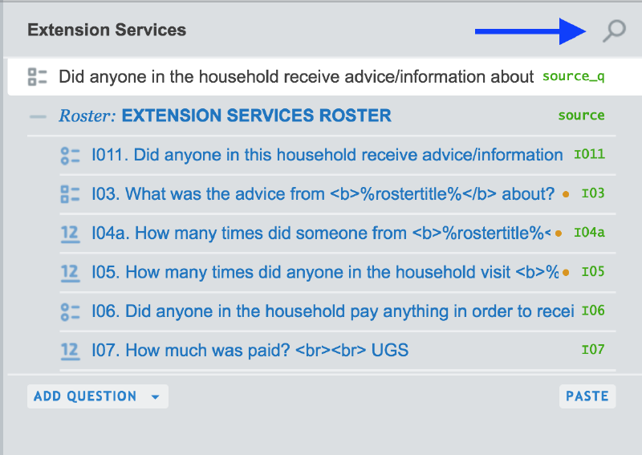Click the orange dot beside I05
This screenshot has width=642, height=455.
566,272
